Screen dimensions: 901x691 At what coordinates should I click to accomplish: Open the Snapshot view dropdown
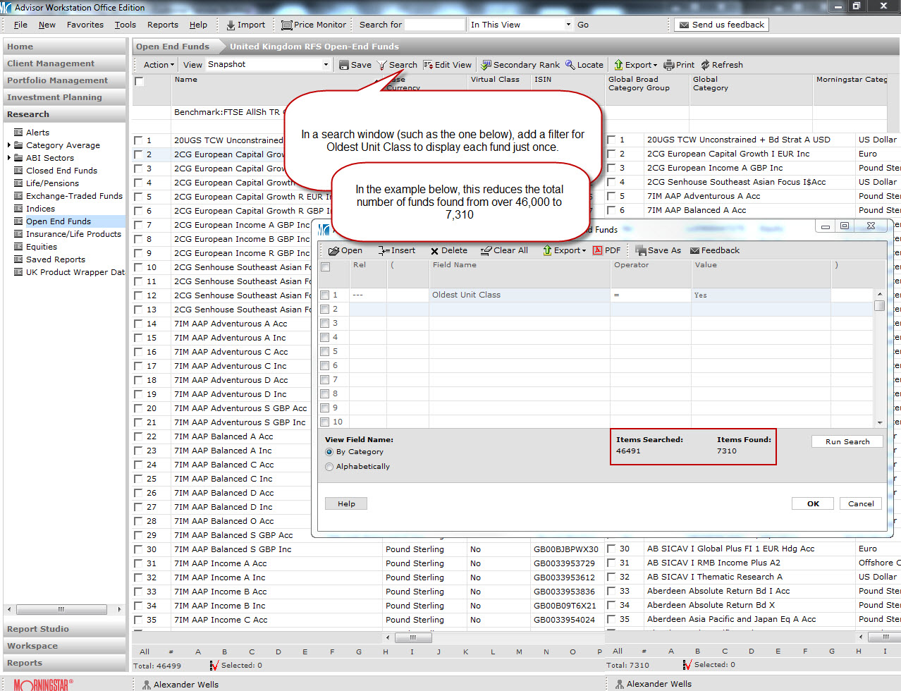326,65
